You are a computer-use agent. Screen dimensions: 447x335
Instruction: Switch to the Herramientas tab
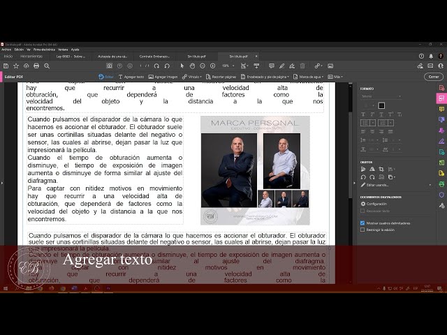[31, 57]
